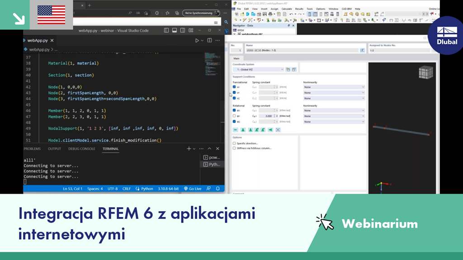The image size is (463, 260).
Task: Close the webApp.py editor tab
Action: 52,40
